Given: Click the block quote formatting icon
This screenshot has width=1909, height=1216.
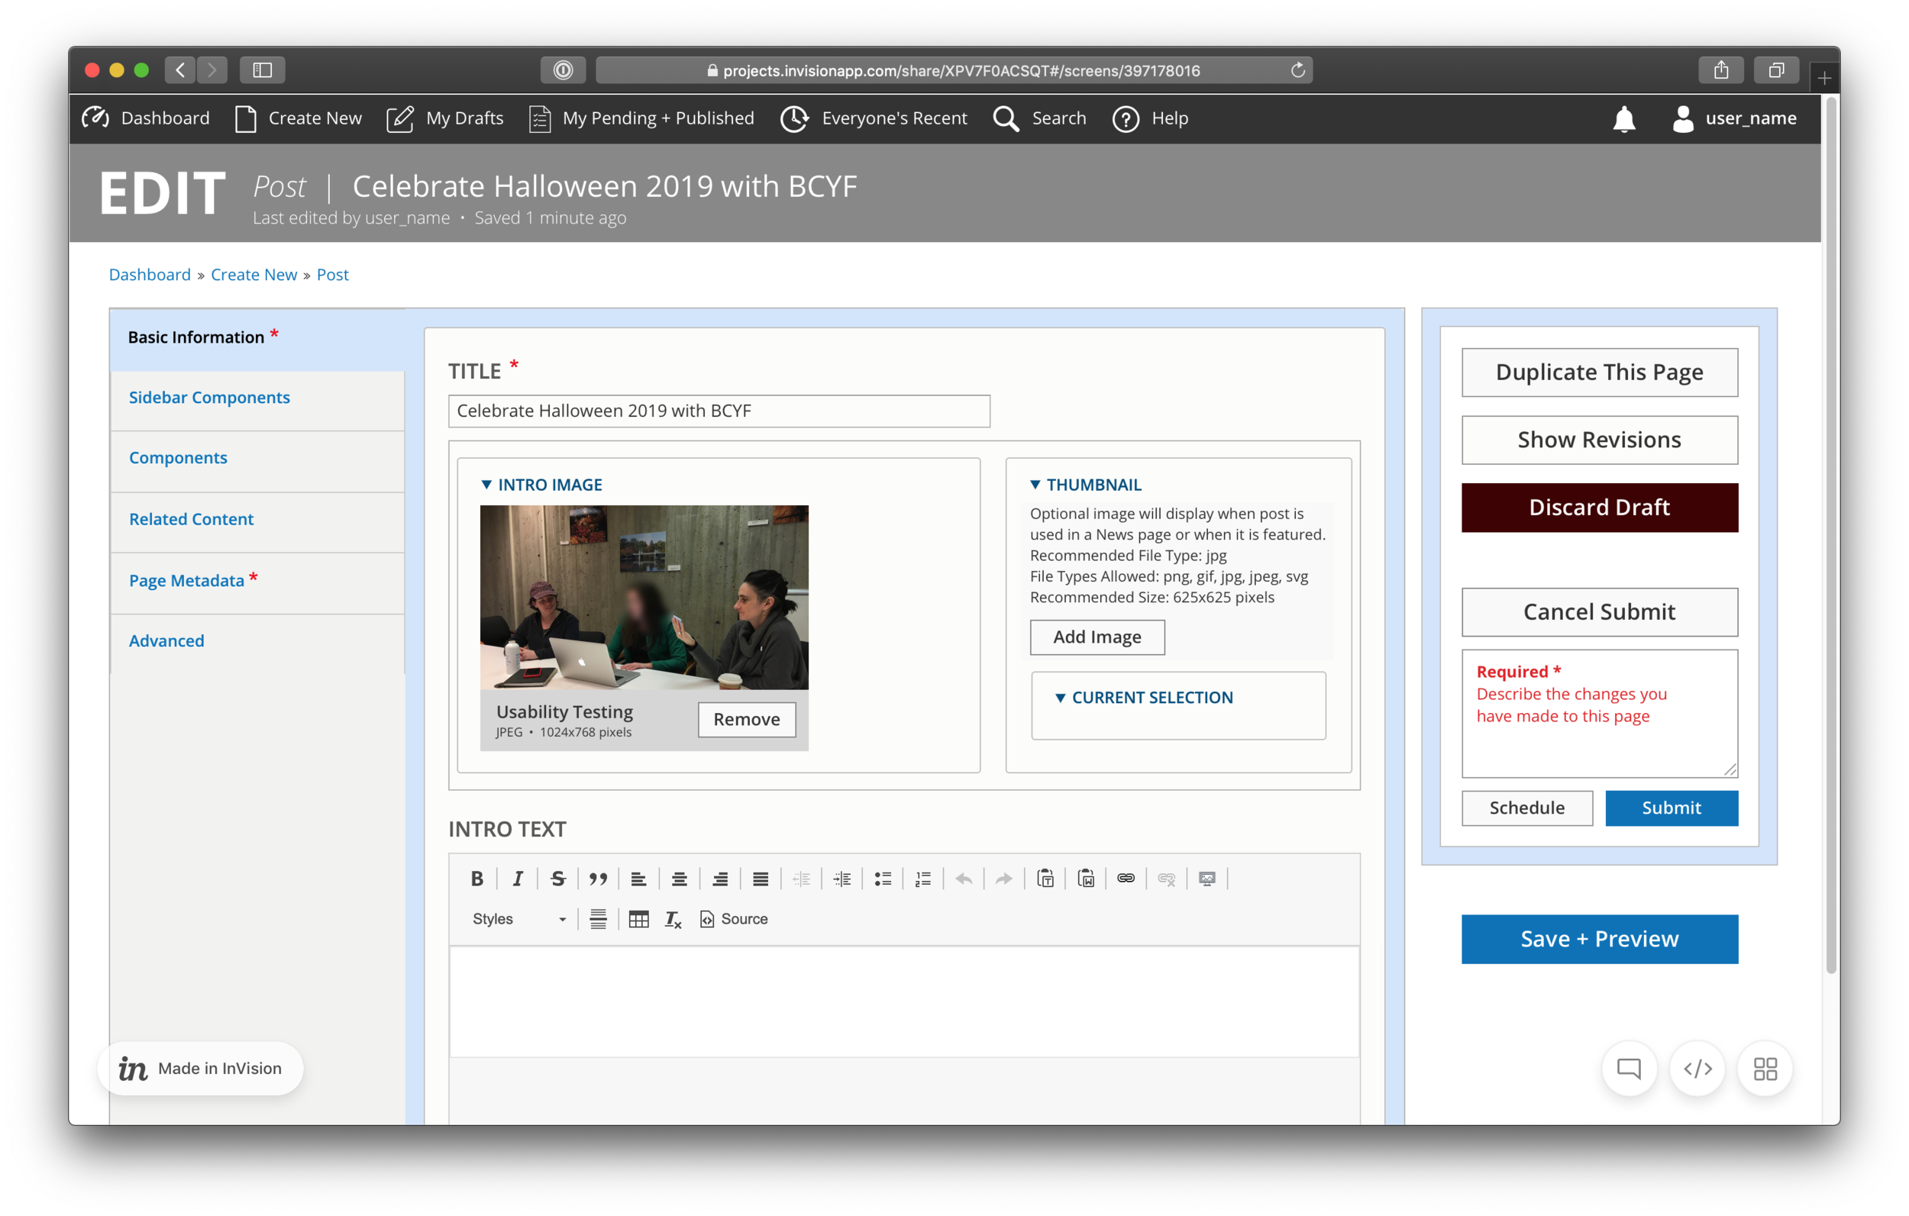Looking at the screenshot, I should (x=599, y=879).
